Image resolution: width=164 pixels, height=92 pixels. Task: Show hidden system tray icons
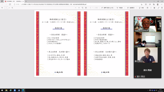tap(148, 90)
